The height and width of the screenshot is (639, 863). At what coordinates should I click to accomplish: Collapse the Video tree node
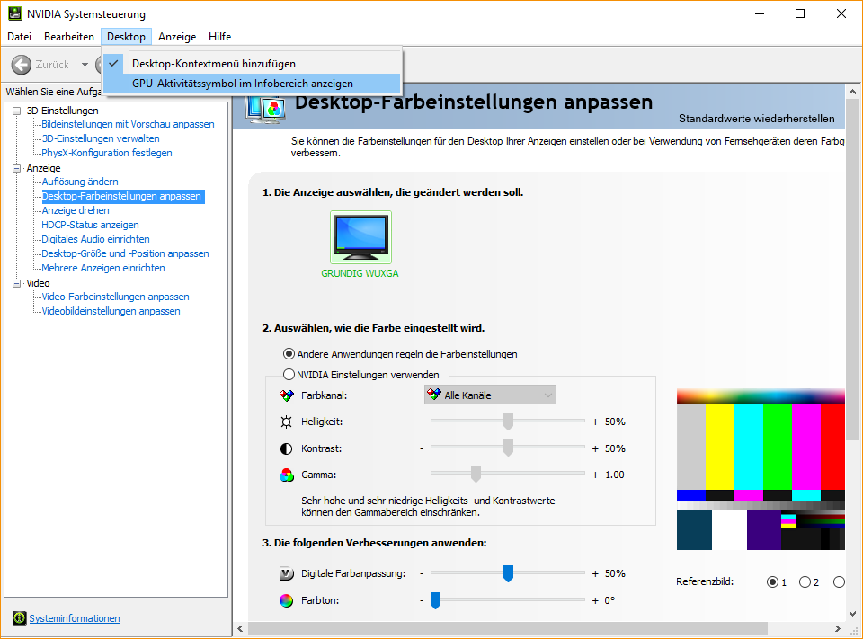[16, 283]
